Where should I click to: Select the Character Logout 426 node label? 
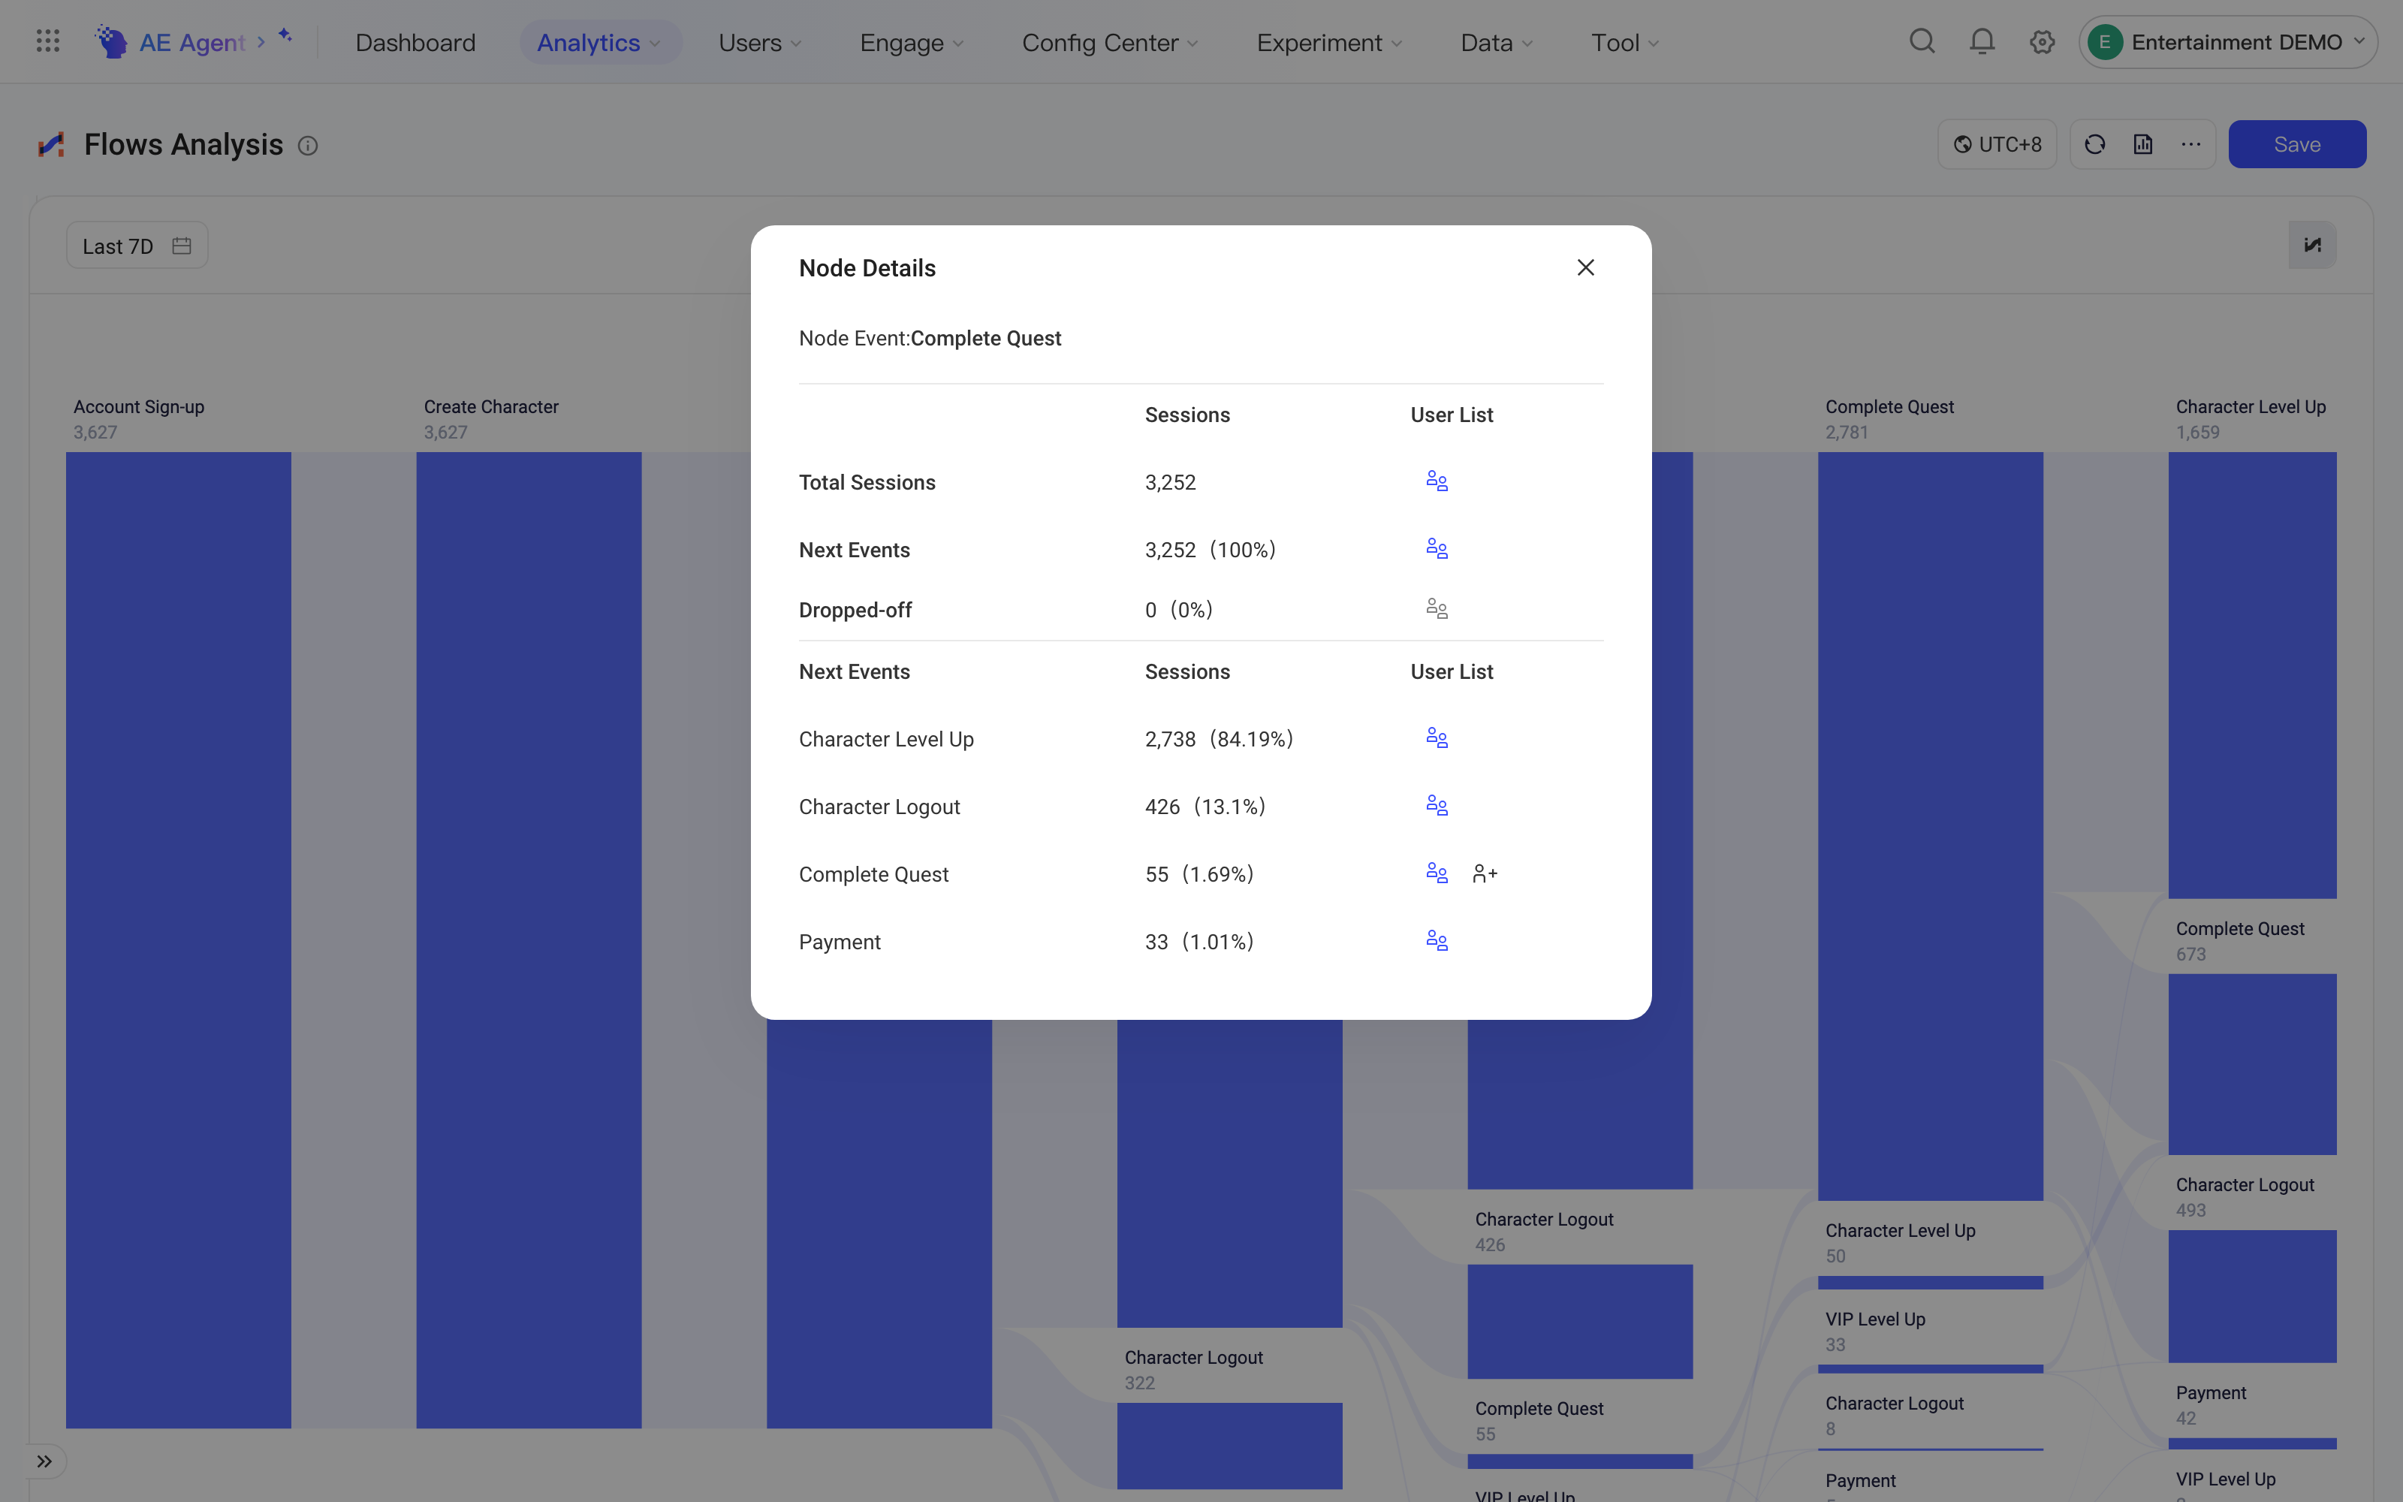(x=1544, y=1231)
